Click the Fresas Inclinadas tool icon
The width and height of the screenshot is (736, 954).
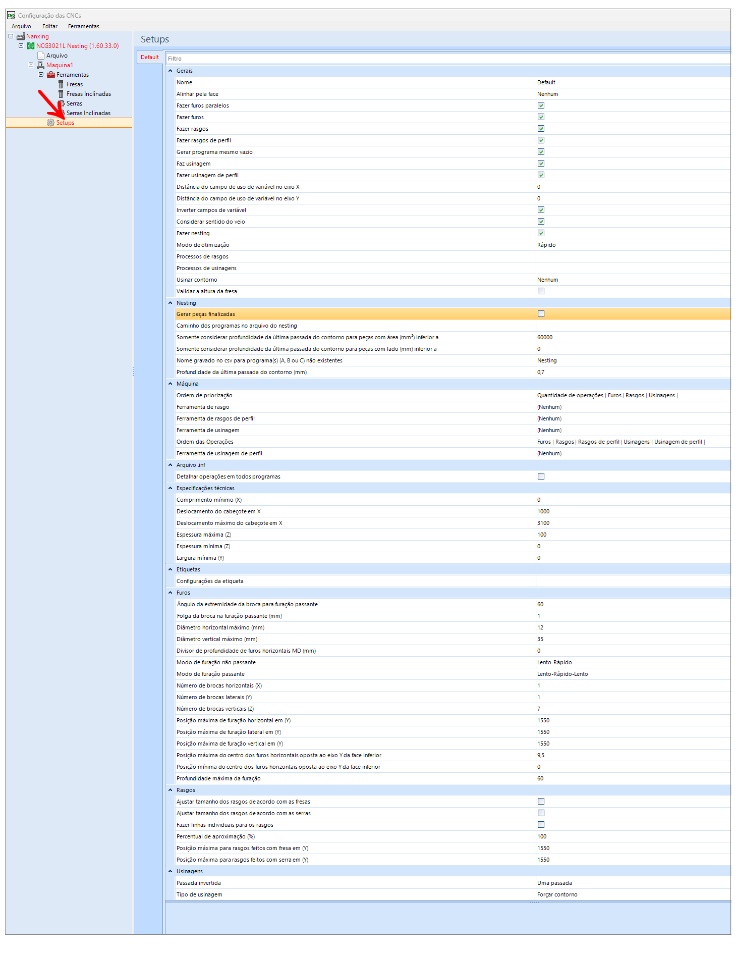coord(61,94)
